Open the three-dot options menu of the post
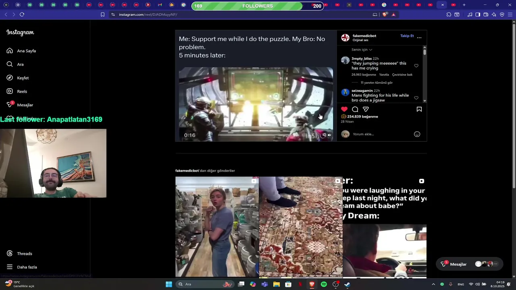This screenshot has width=516, height=290. 419,37
